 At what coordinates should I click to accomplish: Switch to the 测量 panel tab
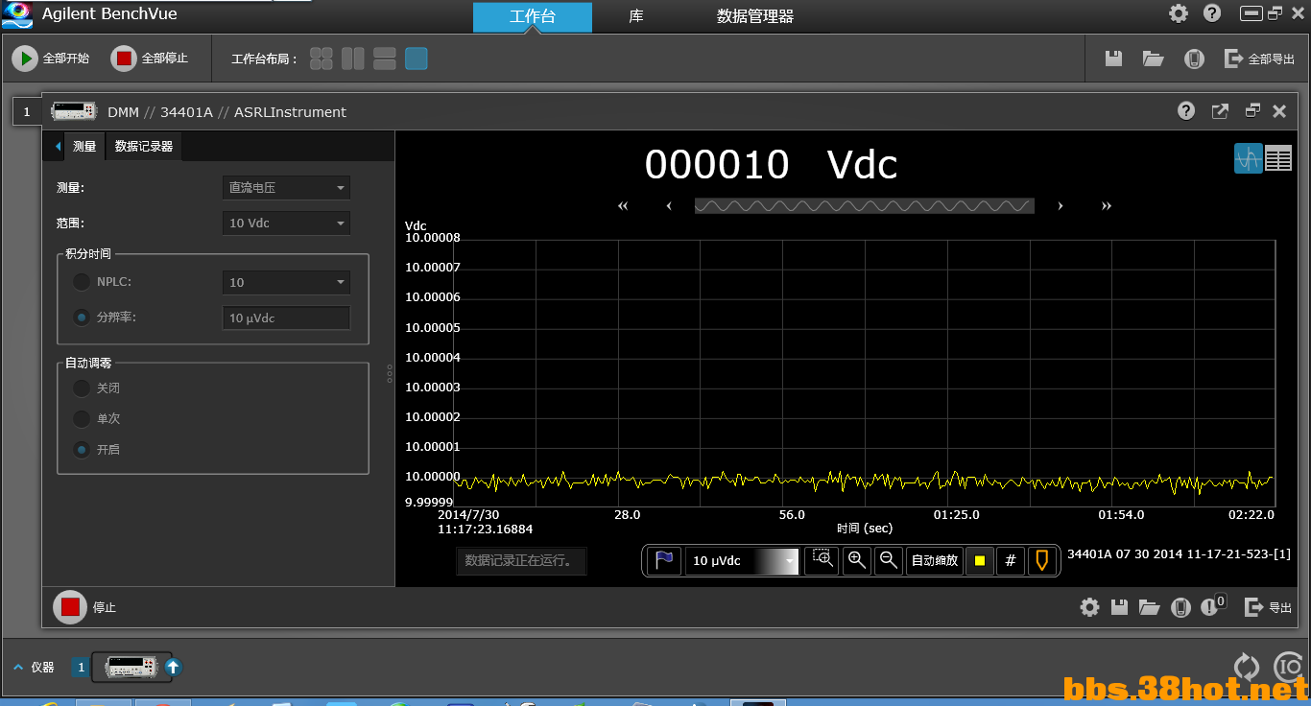tap(84, 147)
